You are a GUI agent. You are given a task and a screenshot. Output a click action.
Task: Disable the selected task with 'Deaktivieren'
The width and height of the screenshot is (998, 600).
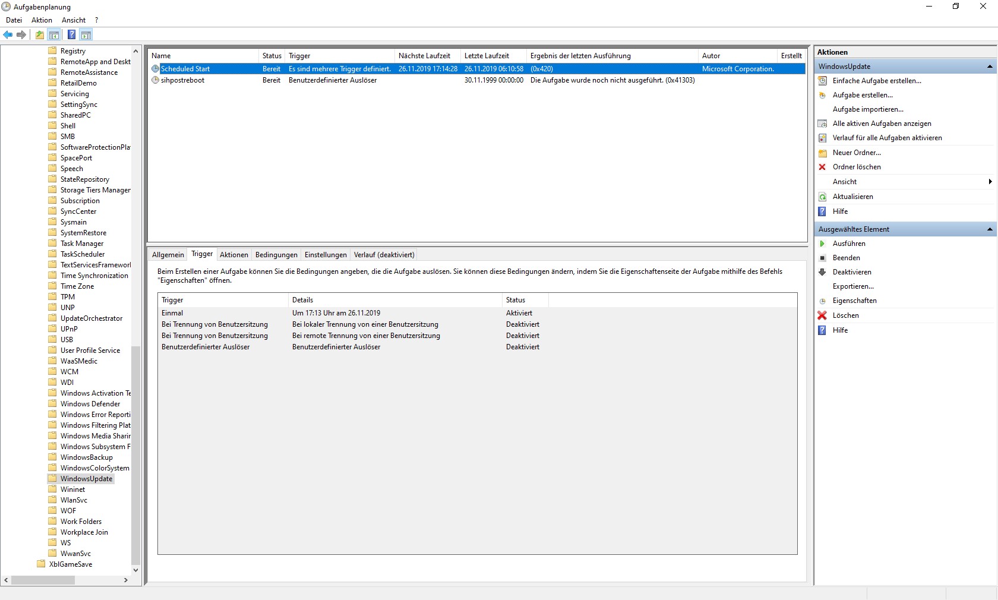[852, 272]
